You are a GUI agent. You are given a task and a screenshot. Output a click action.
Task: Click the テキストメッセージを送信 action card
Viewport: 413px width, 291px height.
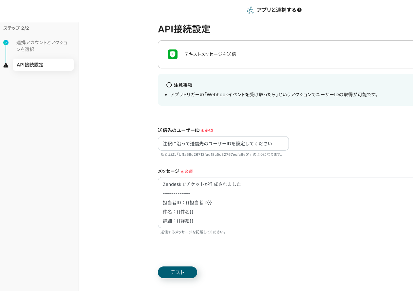click(285, 54)
